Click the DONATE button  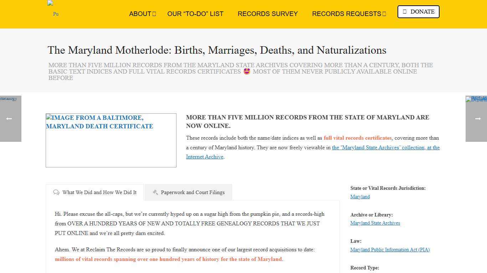[418, 11]
